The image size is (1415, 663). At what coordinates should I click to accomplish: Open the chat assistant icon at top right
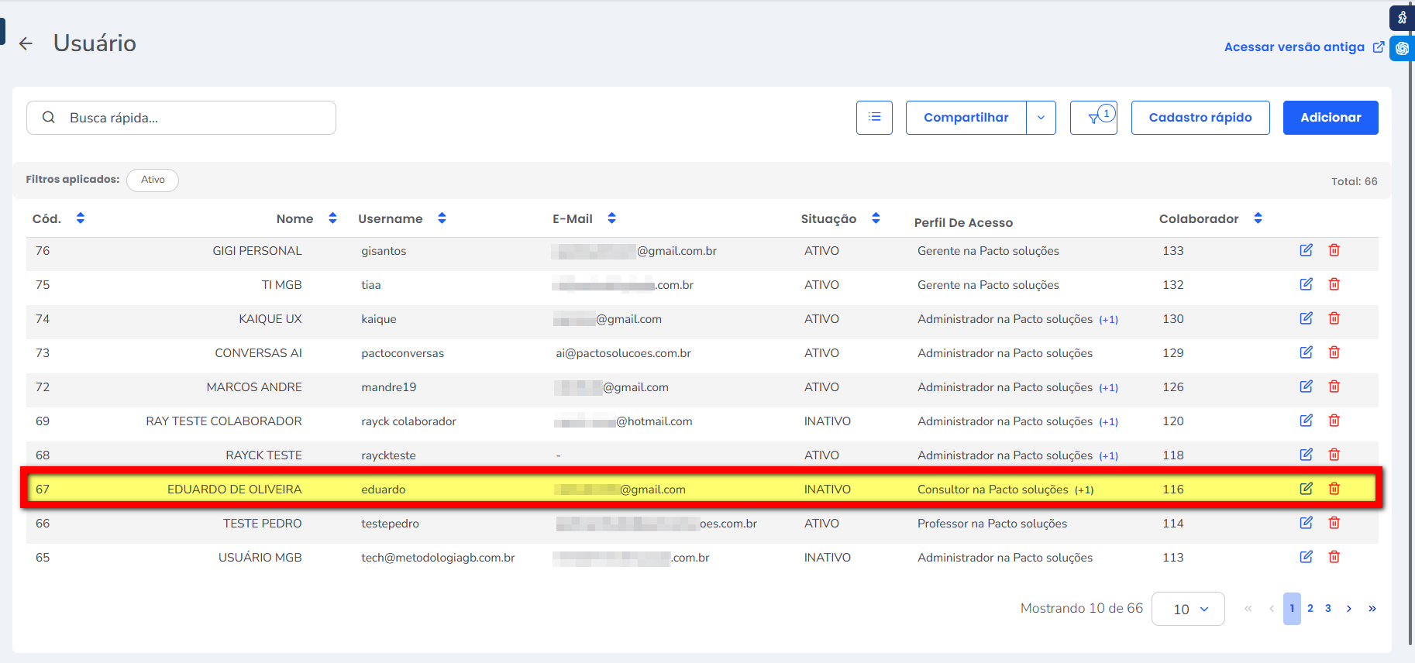(x=1402, y=48)
